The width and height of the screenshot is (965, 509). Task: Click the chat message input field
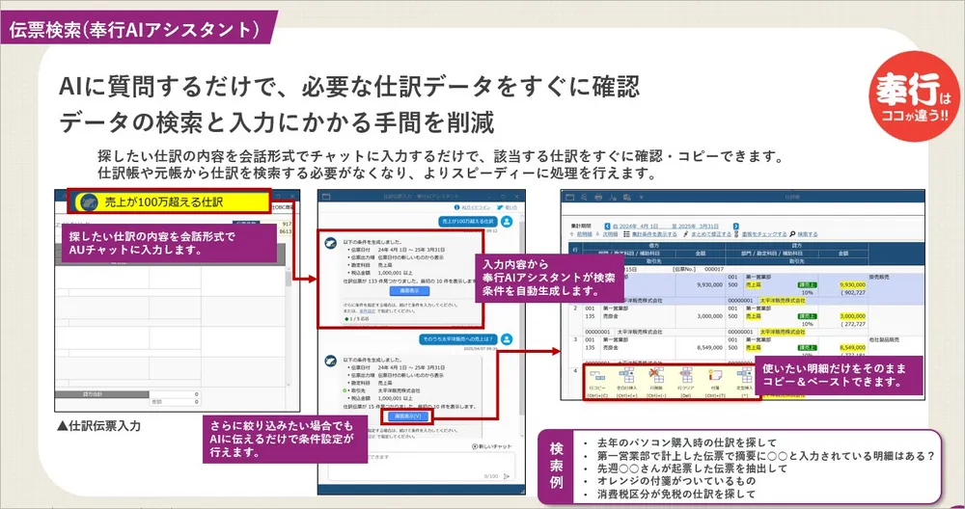pos(421,467)
